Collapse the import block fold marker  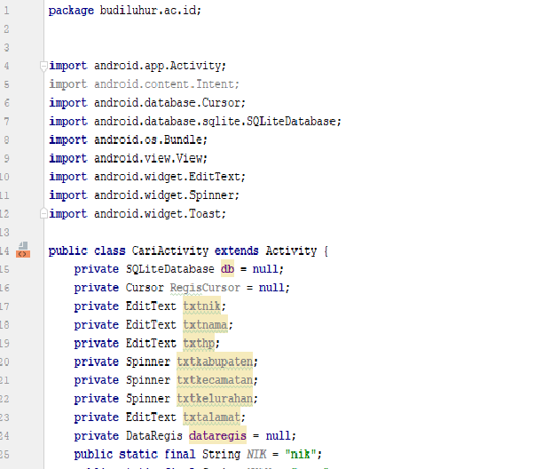[x=43, y=67]
